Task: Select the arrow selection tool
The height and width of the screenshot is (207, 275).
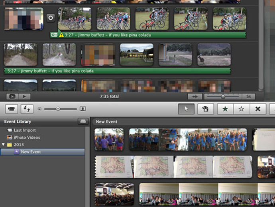Action: [186, 109]
